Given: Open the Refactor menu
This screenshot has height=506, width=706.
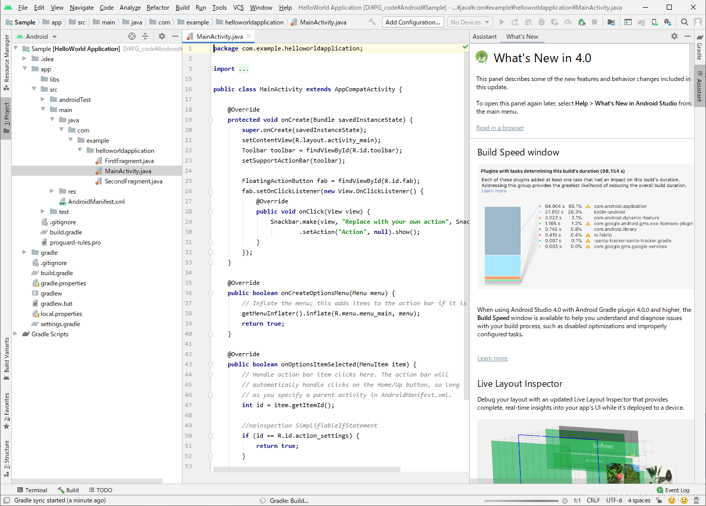Looking at the screenshot, I should [x=158, y=8].
